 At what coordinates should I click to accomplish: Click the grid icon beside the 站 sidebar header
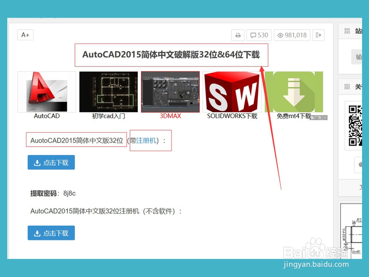click(x=346, y=31)
